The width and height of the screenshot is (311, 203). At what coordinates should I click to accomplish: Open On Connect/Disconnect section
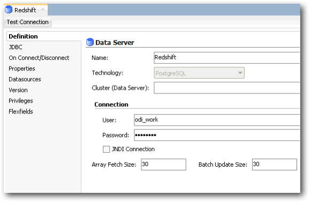[39, 58]
